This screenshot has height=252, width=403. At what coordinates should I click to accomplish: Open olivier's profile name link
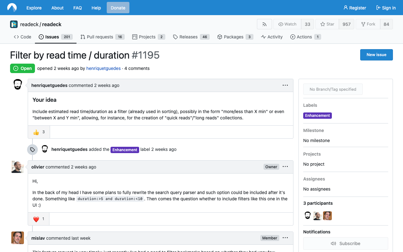coord(38,167)
